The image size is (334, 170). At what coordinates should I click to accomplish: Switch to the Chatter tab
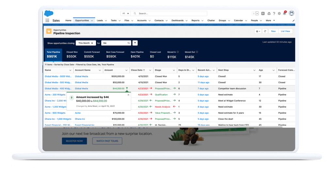[x=211, y=21]
